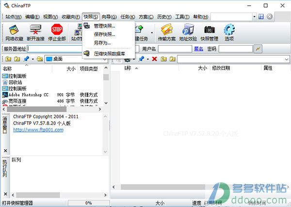This screenshot has height=207, width=291.
Task: Select Adobe Photoshop CC shortcut row
Action: coord(29,95)
